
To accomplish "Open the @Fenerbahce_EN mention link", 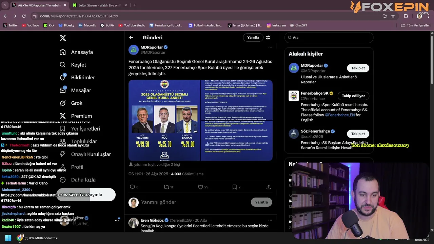I will coord(340,115).
